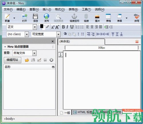Image resolution: width=143 pixels, height=124 pixels.
Task: Click the site manager stop icon
Action: pyautogui.click(x=51, y=60)
